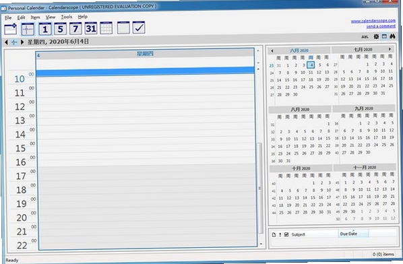Click the day header 星期四
Screen dimensions: 403x264
click(145, 54)
